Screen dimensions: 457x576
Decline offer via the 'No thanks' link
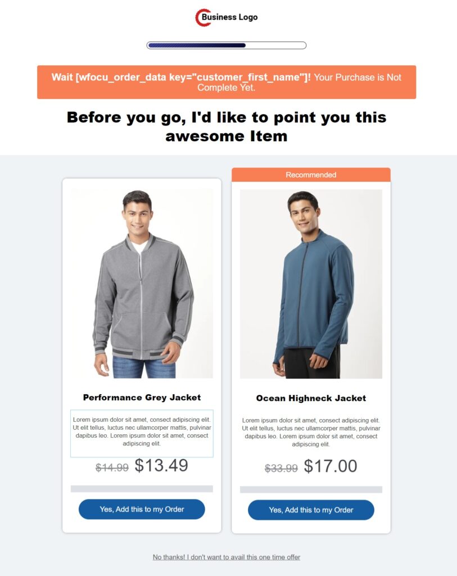click(227, 557)
